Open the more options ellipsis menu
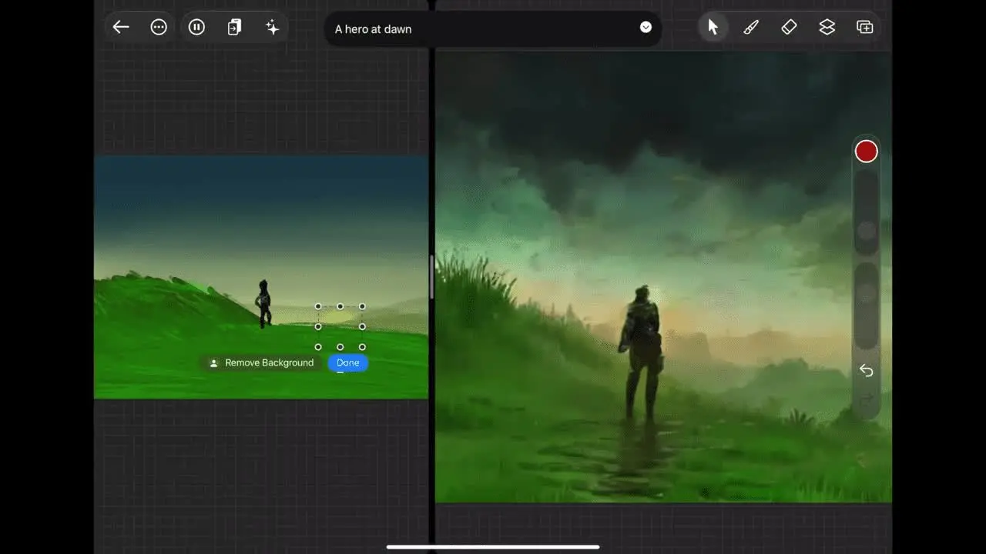This screenshot has height=554, width=986. (x=159, y=28)
